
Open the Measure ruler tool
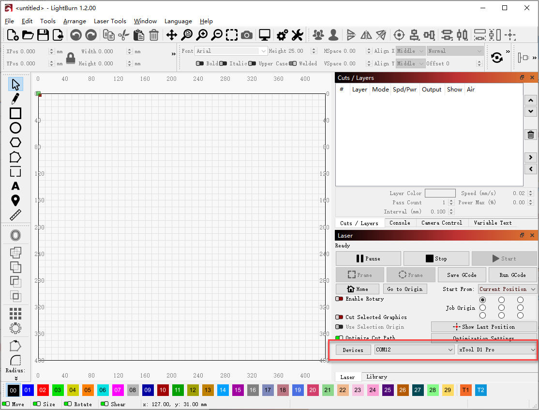pos(15,215)
